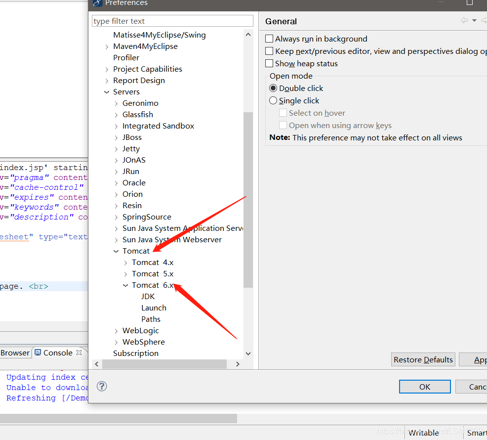The image size is (487, 440).
Task: Click the Console tab icon
Action: 38,352
